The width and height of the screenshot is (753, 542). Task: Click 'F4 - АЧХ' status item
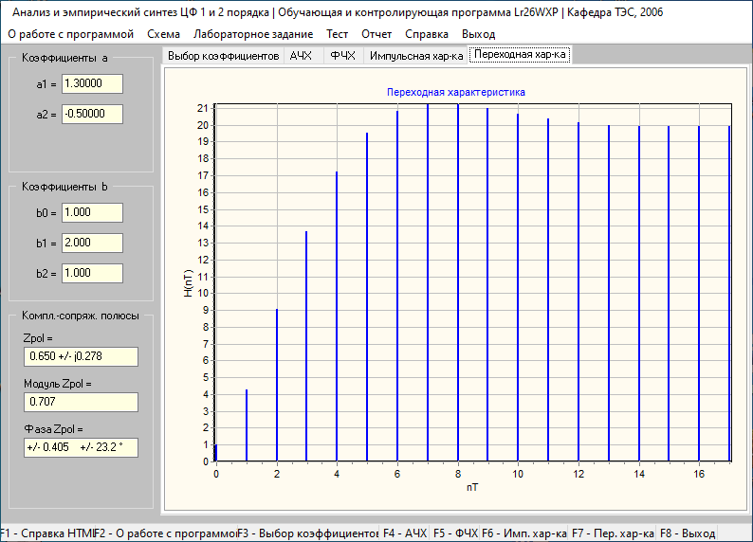coord(405,533)
